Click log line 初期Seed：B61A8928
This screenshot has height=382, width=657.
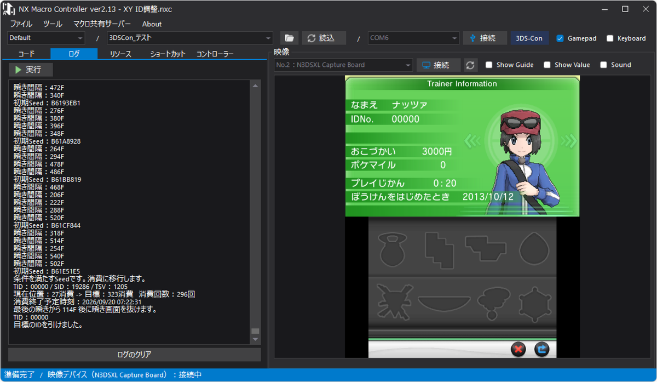[x=47, y=141]
